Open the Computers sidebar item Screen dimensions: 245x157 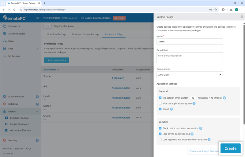tap(14, 26)
